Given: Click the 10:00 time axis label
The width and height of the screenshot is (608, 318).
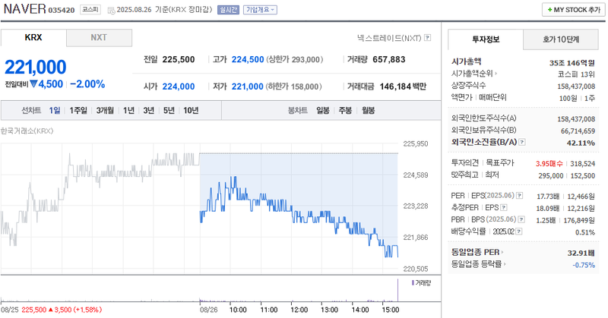Looking at the screenshot, I should point(238,310).
